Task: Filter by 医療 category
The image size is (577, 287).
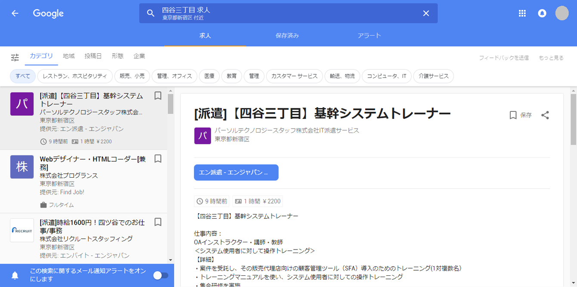Action: pyautogui.click(x=209, y=76)
